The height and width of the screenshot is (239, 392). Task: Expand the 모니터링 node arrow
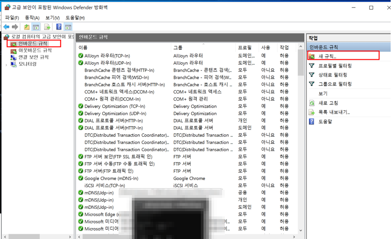tap(6, 65)
